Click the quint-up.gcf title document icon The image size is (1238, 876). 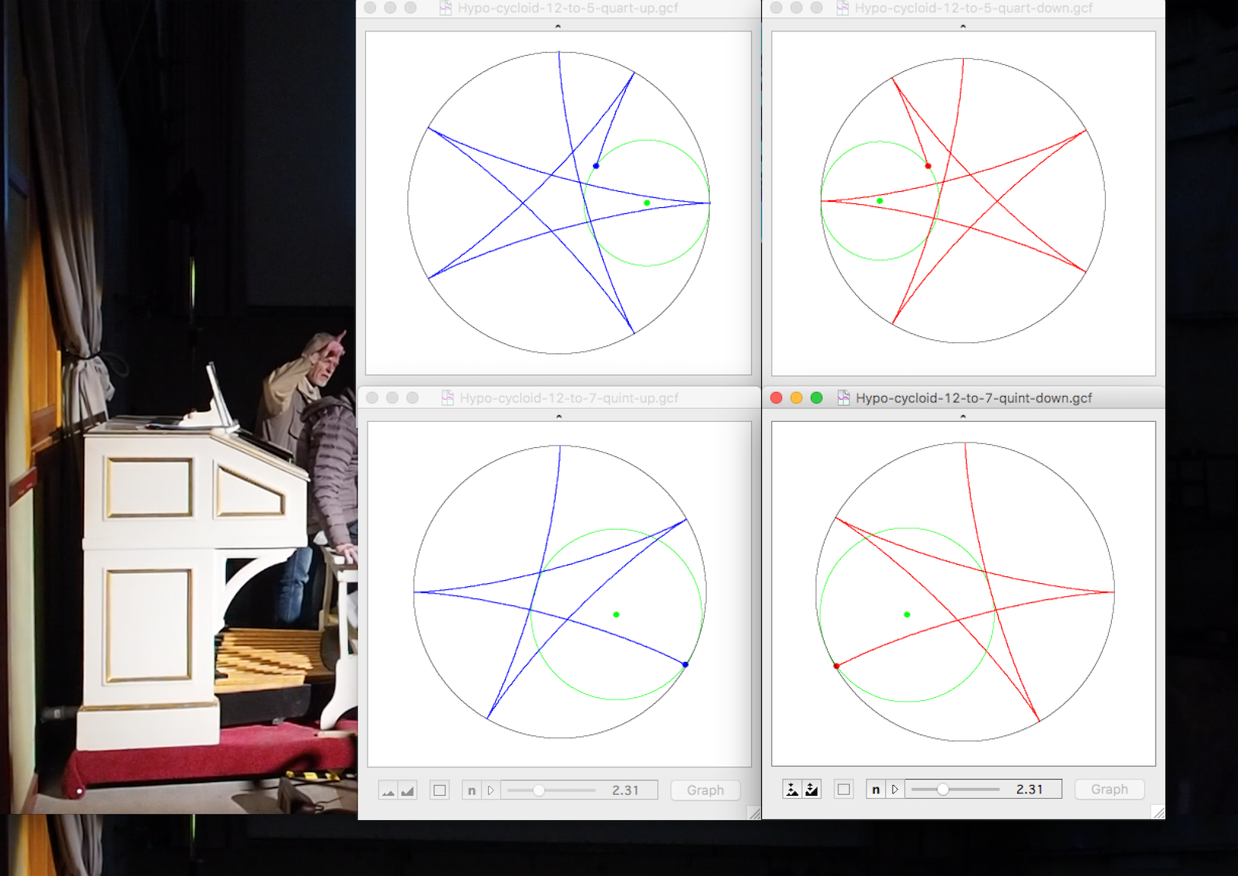[448, 397]
